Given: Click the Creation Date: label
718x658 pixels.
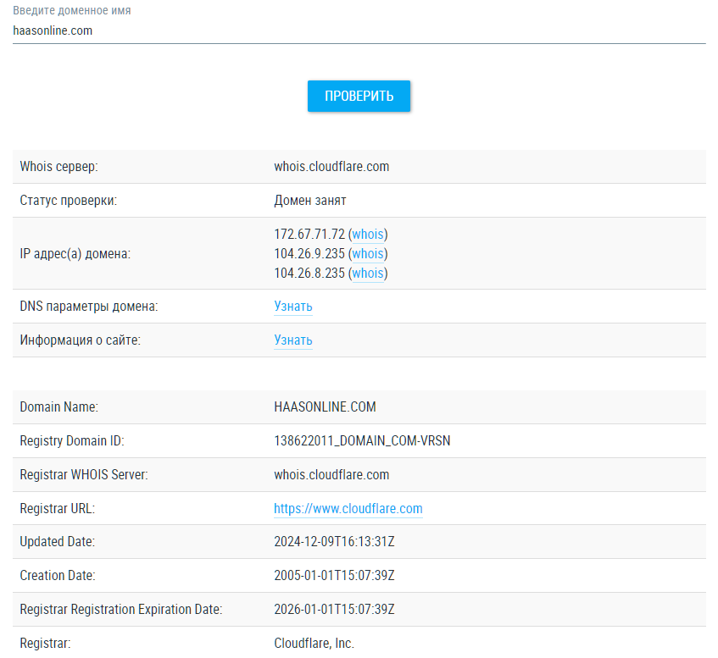Looking at the screenshot, I should coord(58,576).
